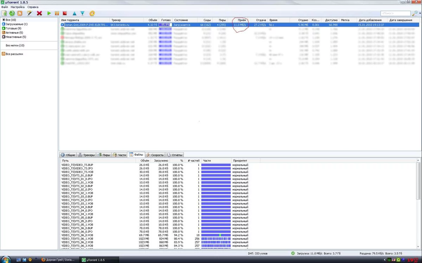
Task: Sort by Готово column header
Action: pyautogui.click(x=166, y=20)
